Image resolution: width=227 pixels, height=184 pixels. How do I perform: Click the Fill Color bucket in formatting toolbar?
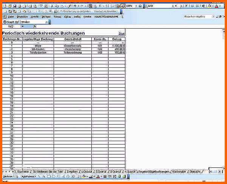tap(209, 6)
